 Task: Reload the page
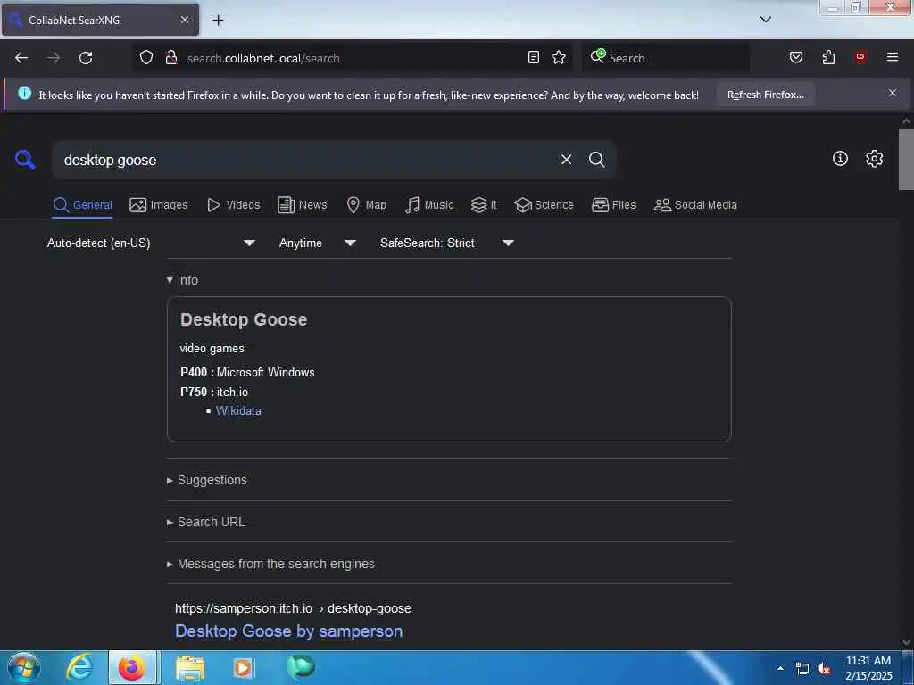(x=86, y=58)
